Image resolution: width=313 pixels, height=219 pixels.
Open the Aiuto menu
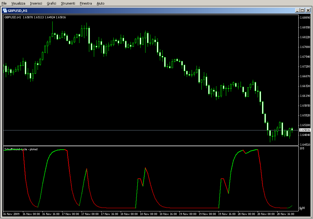[x=100, y=3]
